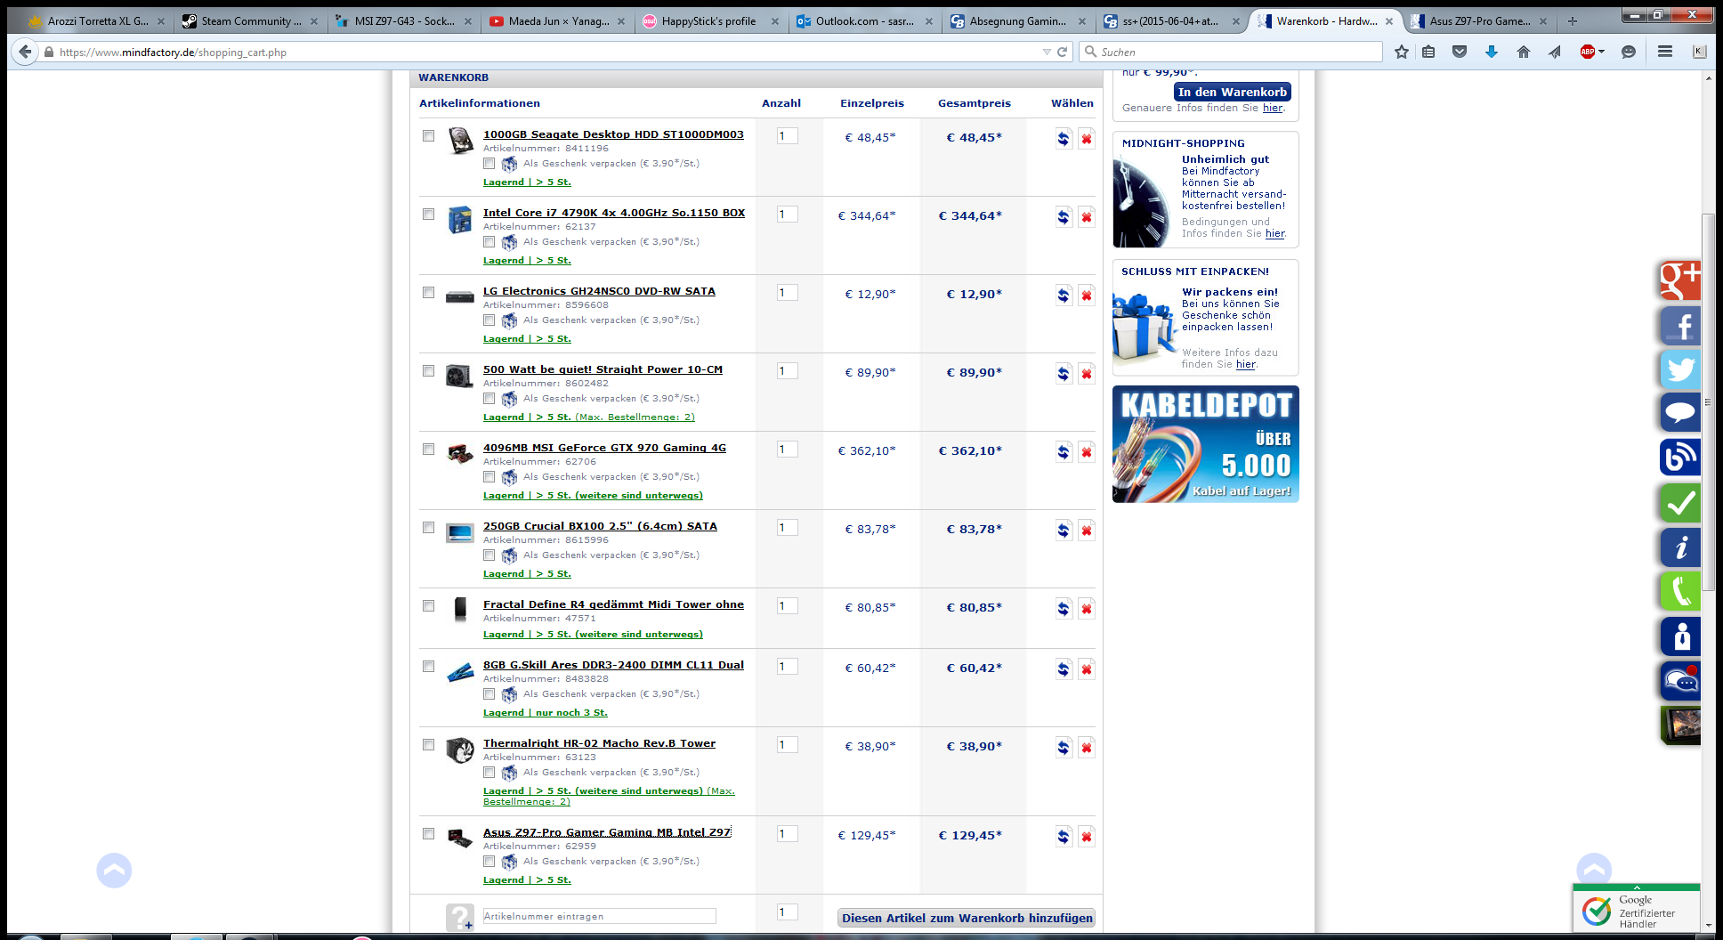Open the Twitter sidebar icon
The height and width of the screenshot is (940, 1723).
pos(1680,369)
